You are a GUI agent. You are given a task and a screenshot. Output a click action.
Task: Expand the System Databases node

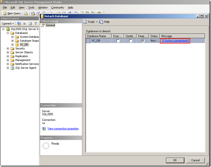coord(12,37)
